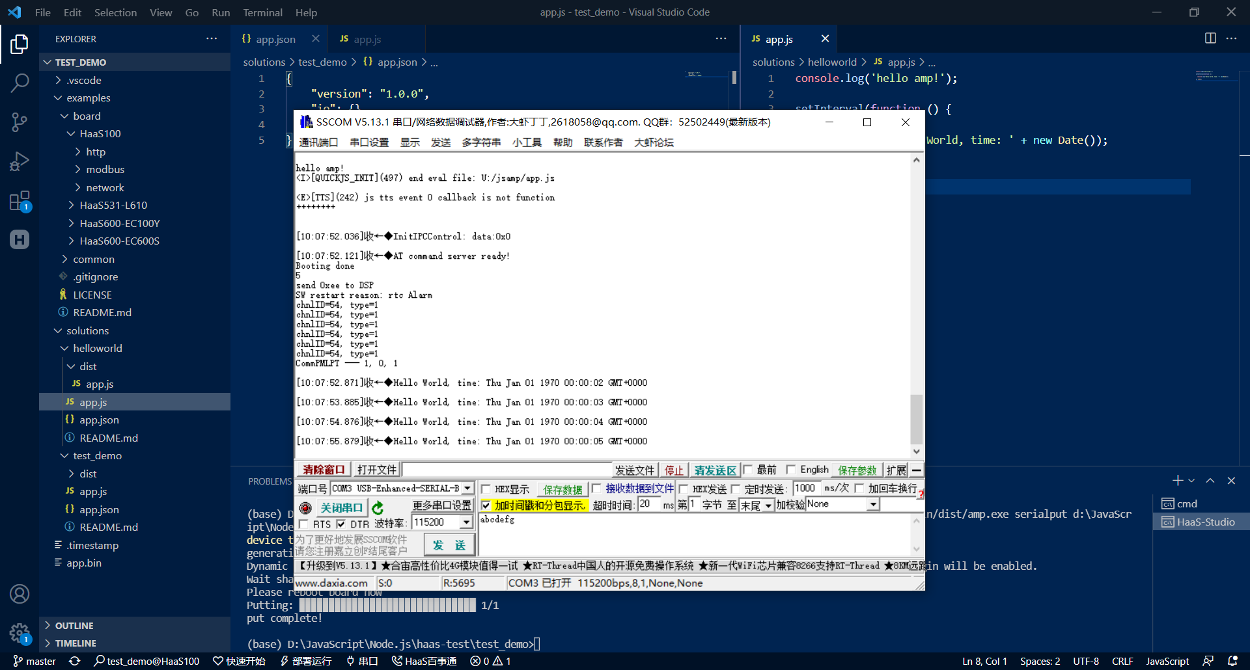This screenshot has width=1250, height=670.
Task: Open the HaaS Studio sidebar icon
Action: tap(20, 239)
